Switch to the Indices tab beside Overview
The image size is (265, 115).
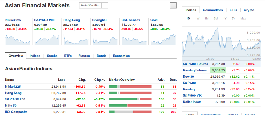click(35, 56)
